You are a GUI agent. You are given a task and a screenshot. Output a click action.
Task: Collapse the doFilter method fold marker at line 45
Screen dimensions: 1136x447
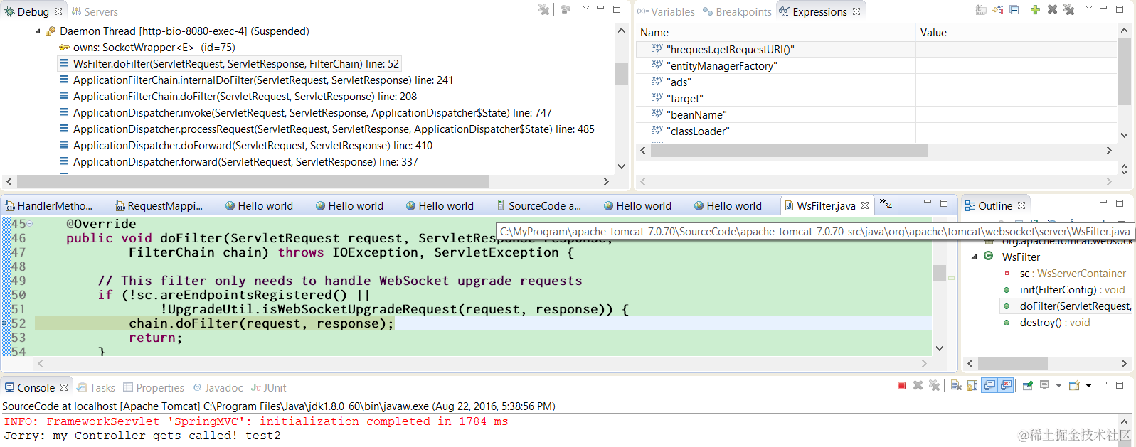coord(30,224)
